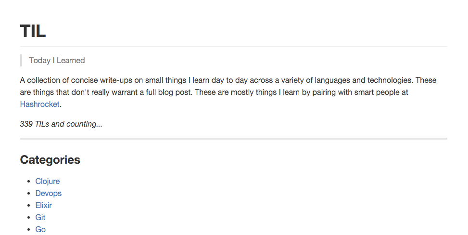The width and height of the screenshot is (468, 235).
Task: Click the thin divider line under TIL heading
Action: 234,47
